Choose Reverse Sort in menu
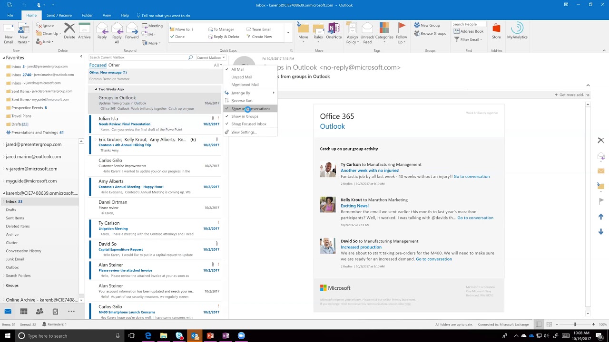This screenshot has height=342, width=609. pos(250,101)
